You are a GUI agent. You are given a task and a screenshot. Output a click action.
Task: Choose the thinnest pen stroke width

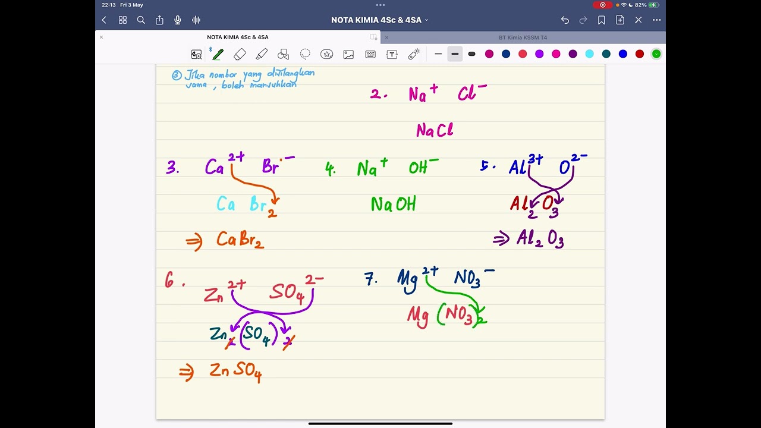coord(438,54)
